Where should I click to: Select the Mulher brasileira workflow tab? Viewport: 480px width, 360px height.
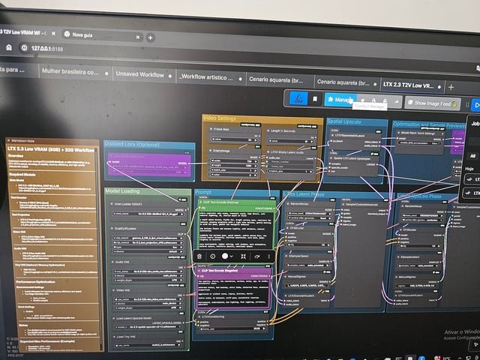(x=73, y=72)
